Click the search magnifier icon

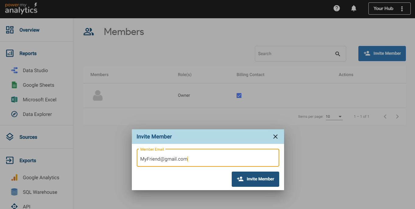click(337, 54)
